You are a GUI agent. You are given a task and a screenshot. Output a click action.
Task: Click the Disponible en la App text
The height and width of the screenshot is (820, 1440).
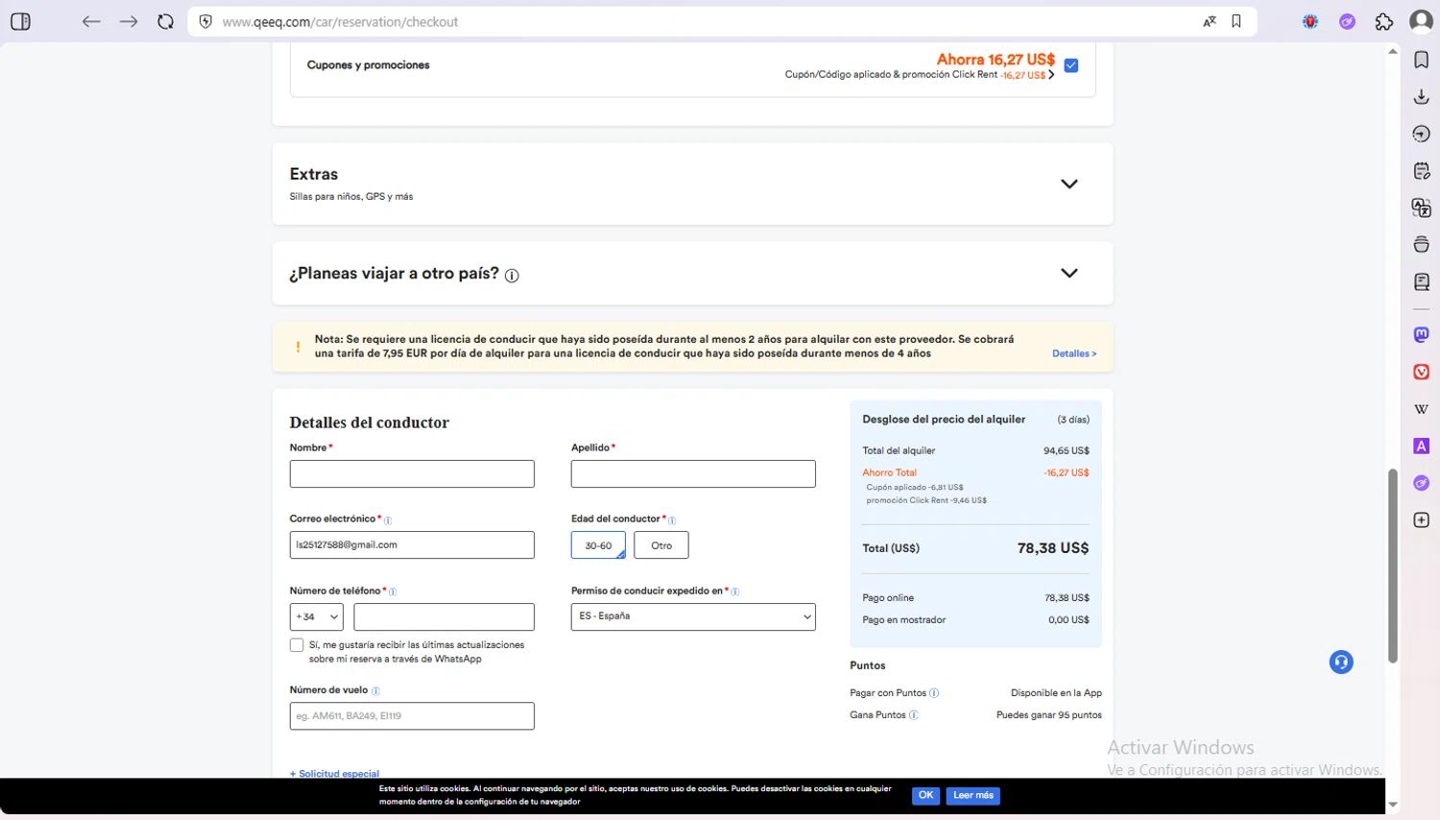[1056, 692]
